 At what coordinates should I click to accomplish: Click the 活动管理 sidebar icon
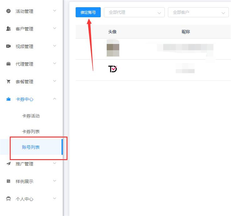coord(8,11)
